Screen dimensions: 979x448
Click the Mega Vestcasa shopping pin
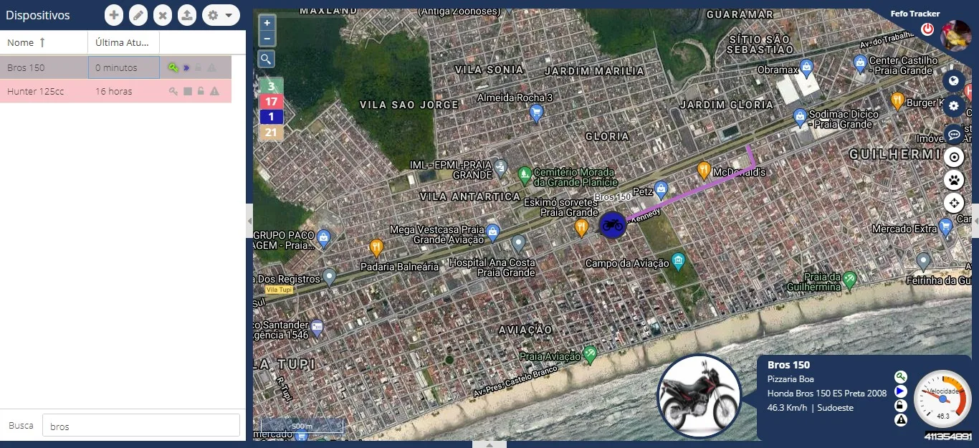(x=492, y=232)
